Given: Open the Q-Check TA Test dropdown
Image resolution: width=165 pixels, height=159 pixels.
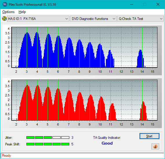Looking at the screenshot, I should [x=140, y=19].
